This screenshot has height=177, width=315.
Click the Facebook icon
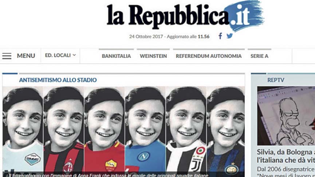point(220,36)
